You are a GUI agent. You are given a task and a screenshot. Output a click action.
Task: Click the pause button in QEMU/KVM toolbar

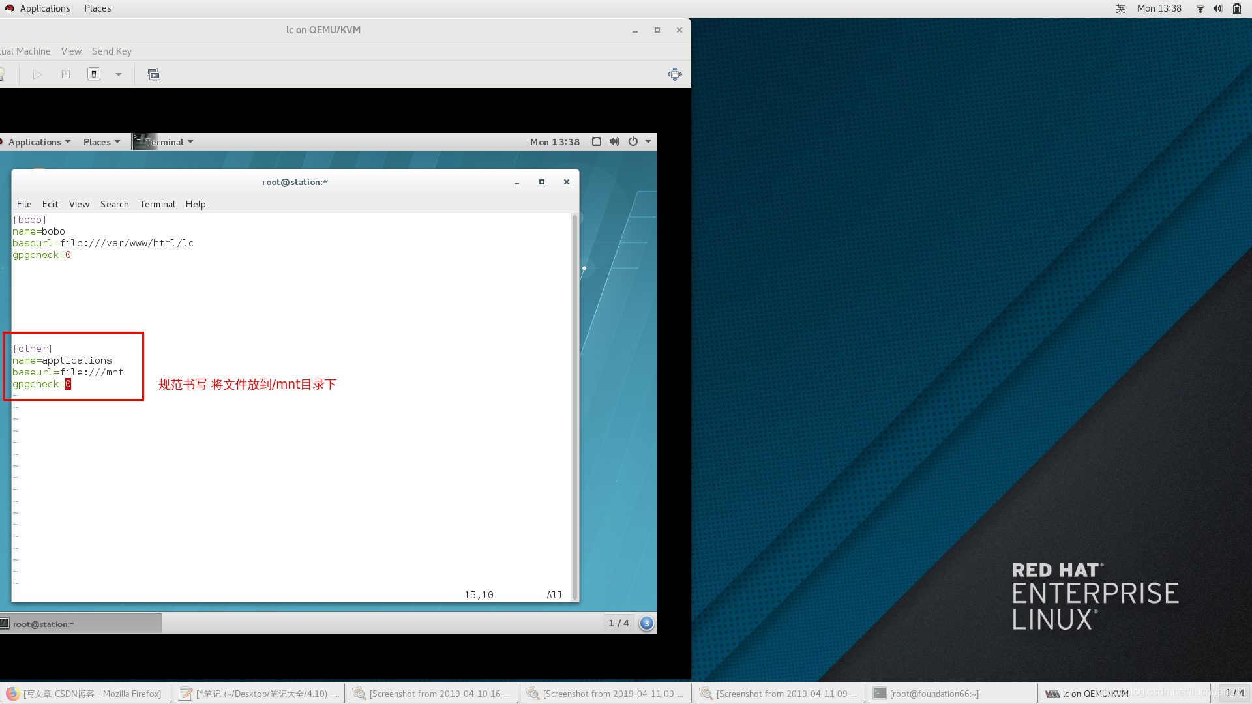[65, 74]
